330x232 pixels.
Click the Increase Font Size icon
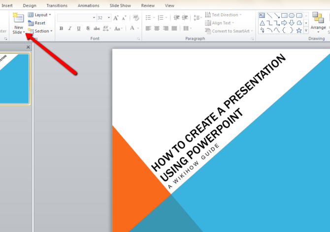click(x=116, y=18)
